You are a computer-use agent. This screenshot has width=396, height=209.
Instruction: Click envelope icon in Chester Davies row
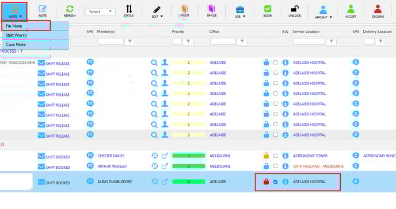tap(41, 156)
